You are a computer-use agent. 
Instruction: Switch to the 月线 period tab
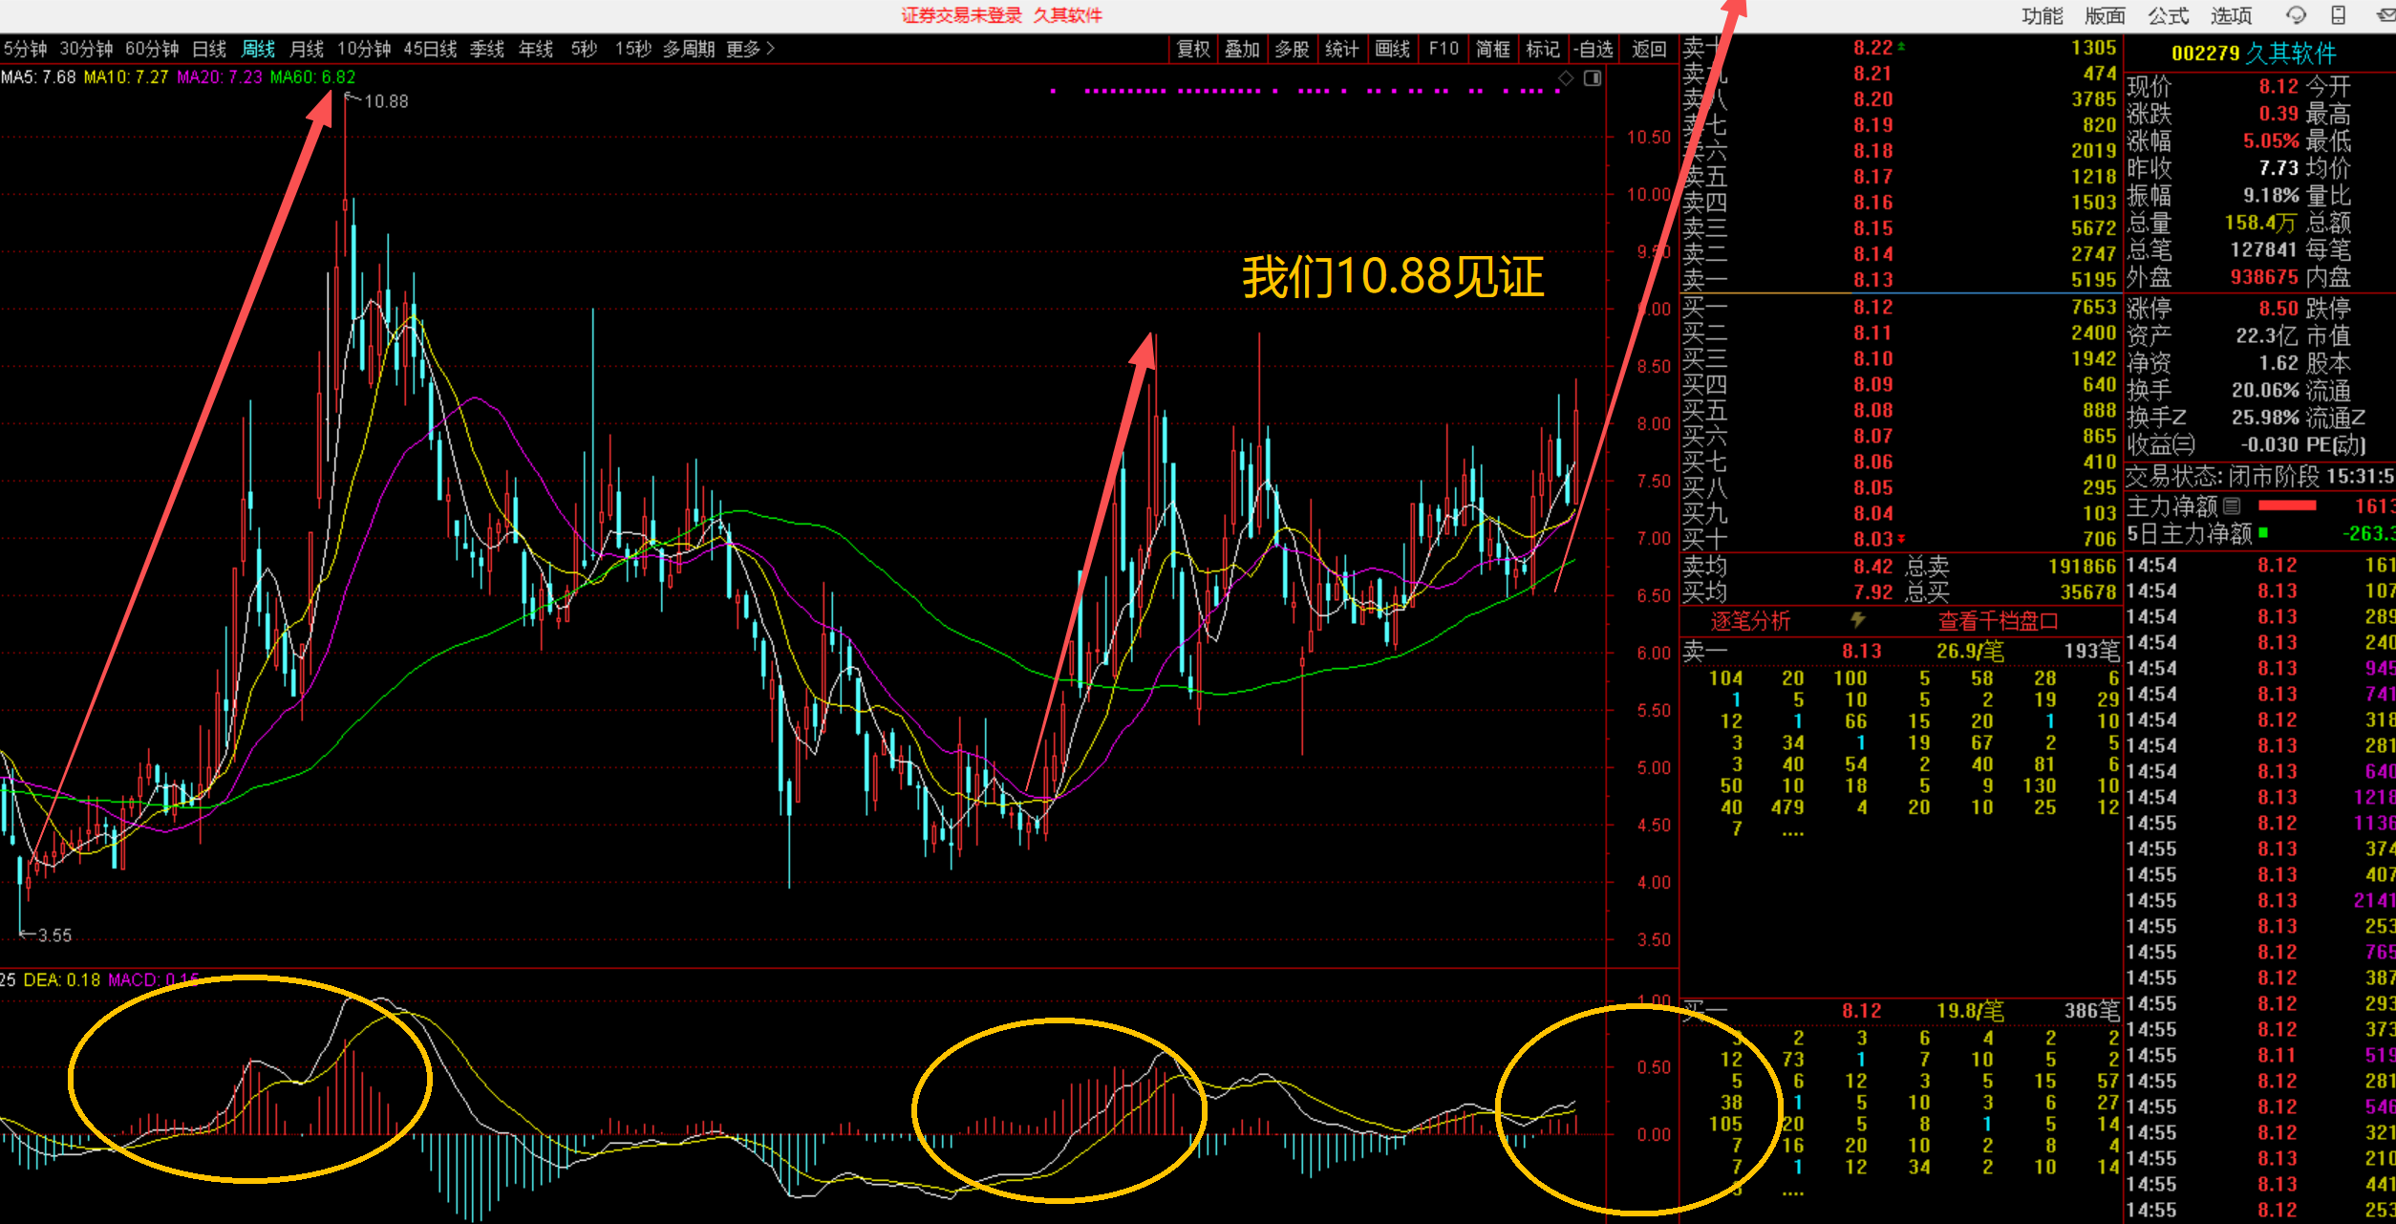[x=307, y=49]
